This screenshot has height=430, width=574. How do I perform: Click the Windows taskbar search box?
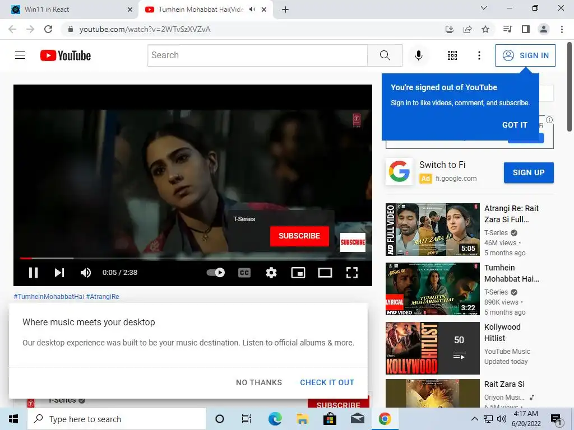pyautogui.click(x=117, y=419)
